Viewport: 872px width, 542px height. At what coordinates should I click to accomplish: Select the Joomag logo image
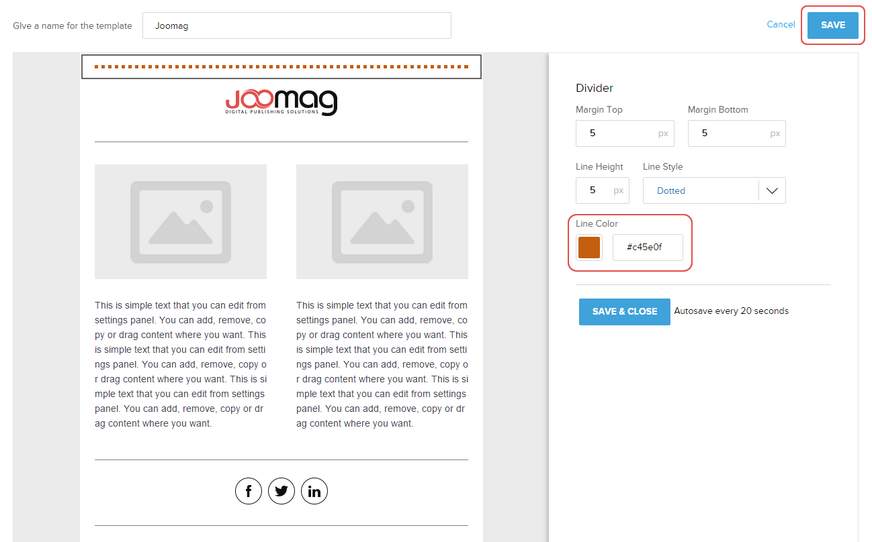pos(281,103)
